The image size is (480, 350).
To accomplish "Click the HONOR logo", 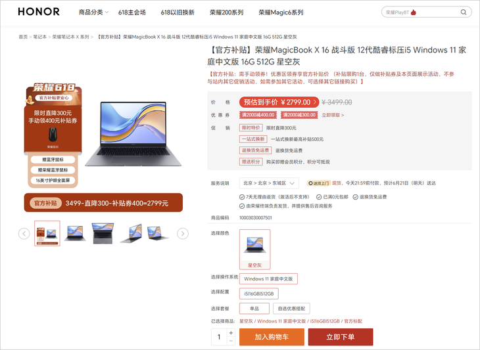I will pyautogui.click(x=39, y=12).
